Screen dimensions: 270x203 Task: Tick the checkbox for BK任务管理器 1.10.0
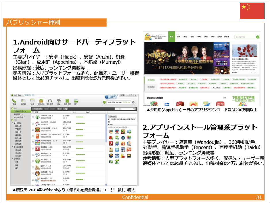click(33, 129)
